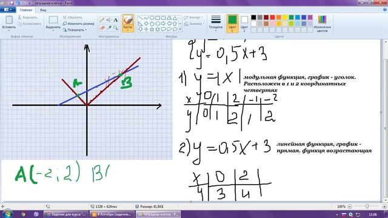
Task: Switch to the Вид tab
Action: [x=43, y=10]
